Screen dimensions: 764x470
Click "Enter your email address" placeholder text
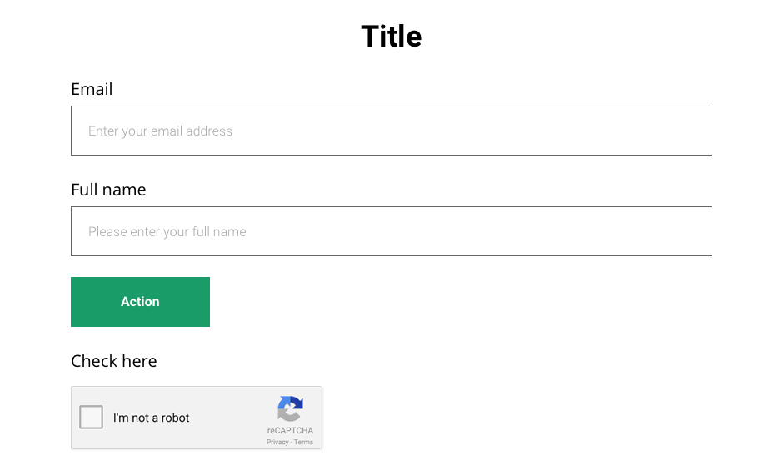(160, 131)
